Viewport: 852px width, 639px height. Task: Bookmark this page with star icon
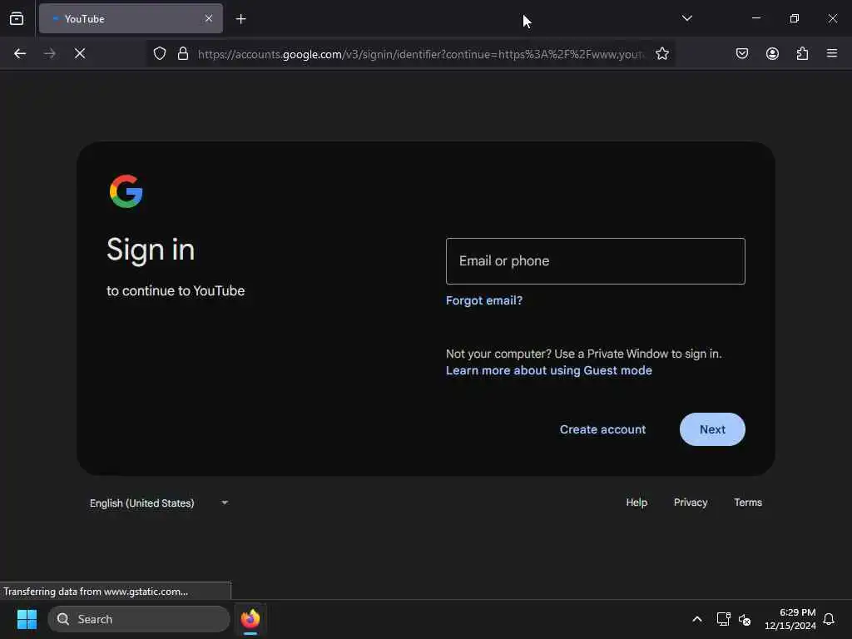coord(661,53)
